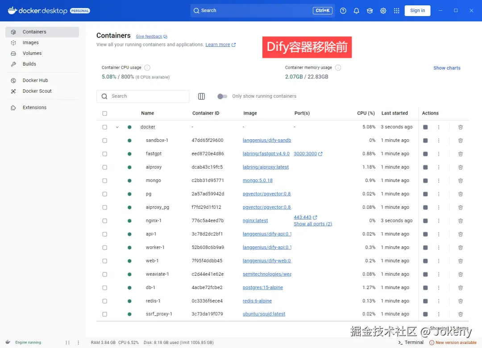Open the Learning center graduation cap icon

pos(370,11)
